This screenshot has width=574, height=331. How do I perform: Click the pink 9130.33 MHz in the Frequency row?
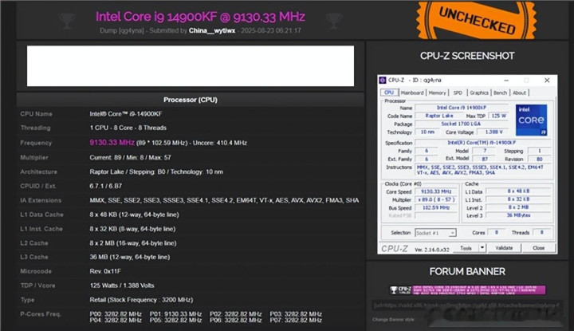112,143
